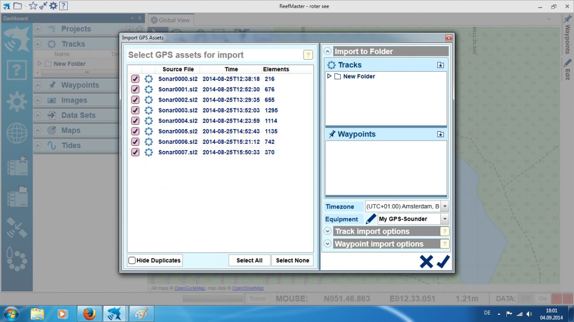
Task: Expand Waypoint import options section
Action: click(x=328, y=244)
